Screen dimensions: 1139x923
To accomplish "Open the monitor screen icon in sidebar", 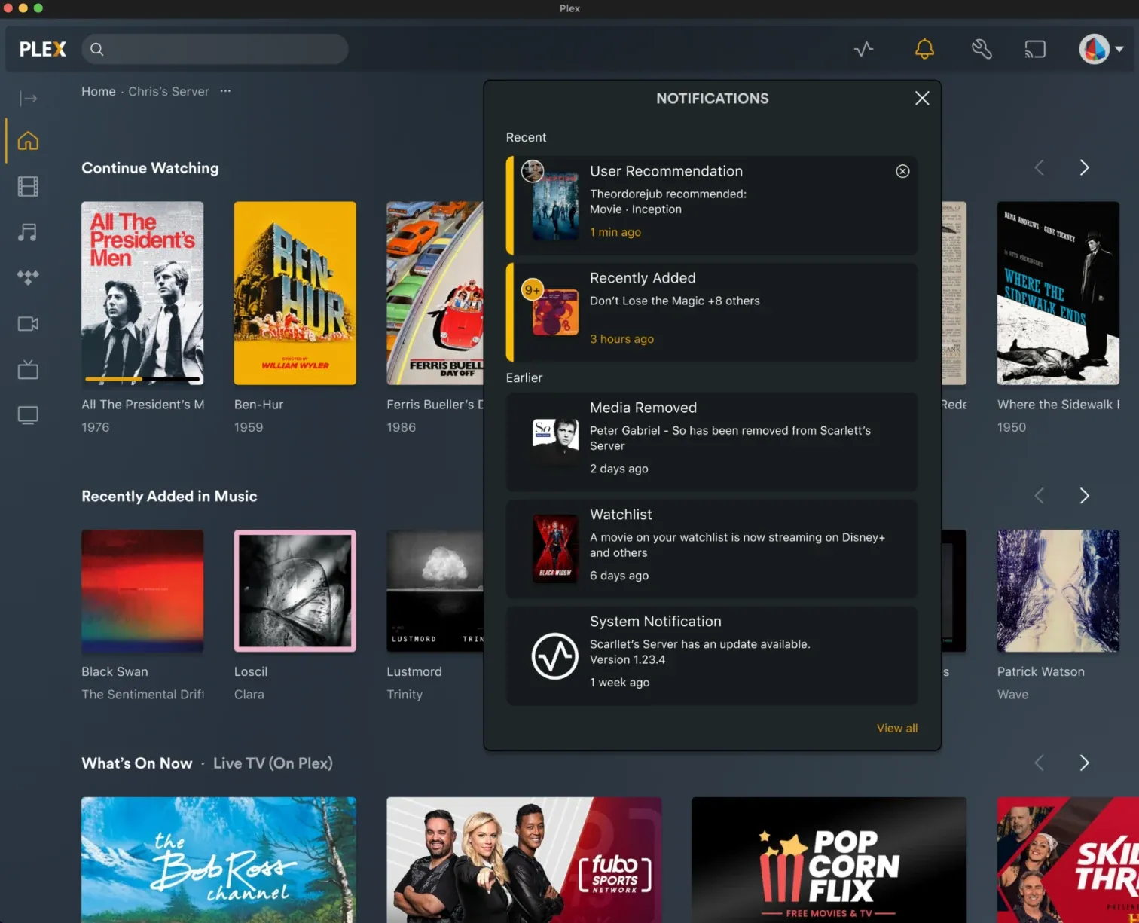I will coord(28,415).
